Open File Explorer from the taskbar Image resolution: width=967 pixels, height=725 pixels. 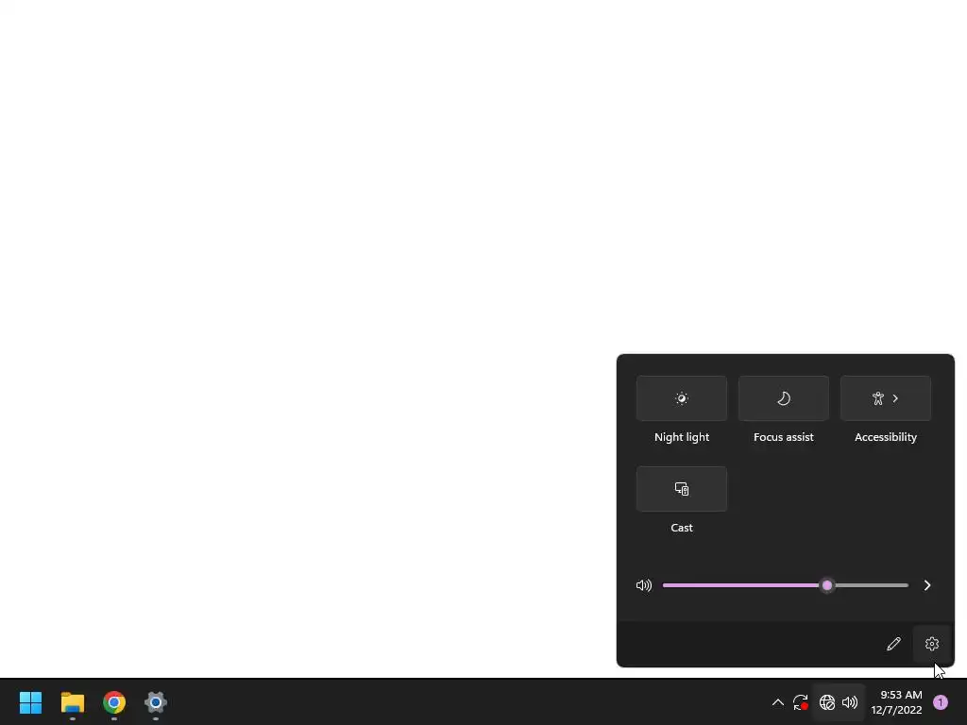tap(72, 702)
